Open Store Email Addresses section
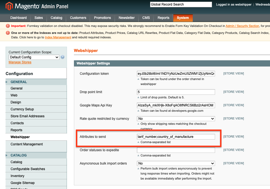270x189 pixels. [x=36, y=116]
